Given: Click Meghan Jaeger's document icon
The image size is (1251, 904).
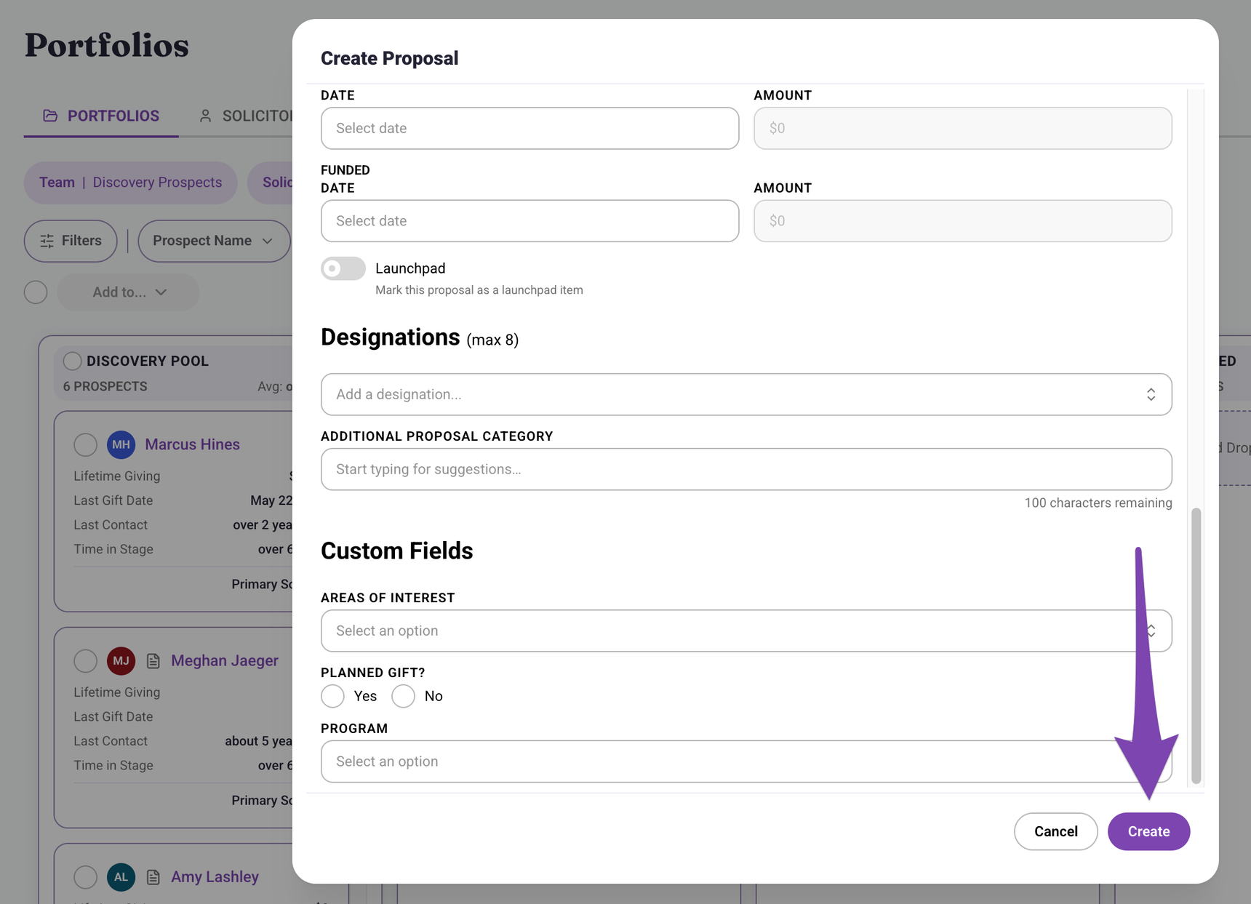Looking at the screenshot, I should click(153, 660).
